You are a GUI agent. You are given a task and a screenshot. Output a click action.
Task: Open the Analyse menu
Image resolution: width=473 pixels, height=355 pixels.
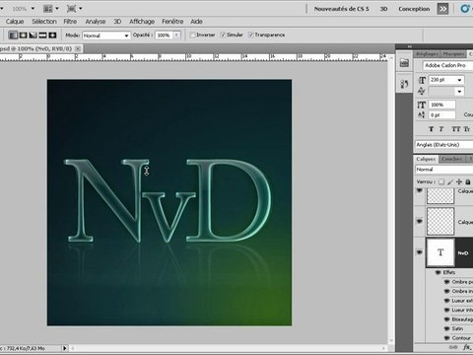coord(96,22)
